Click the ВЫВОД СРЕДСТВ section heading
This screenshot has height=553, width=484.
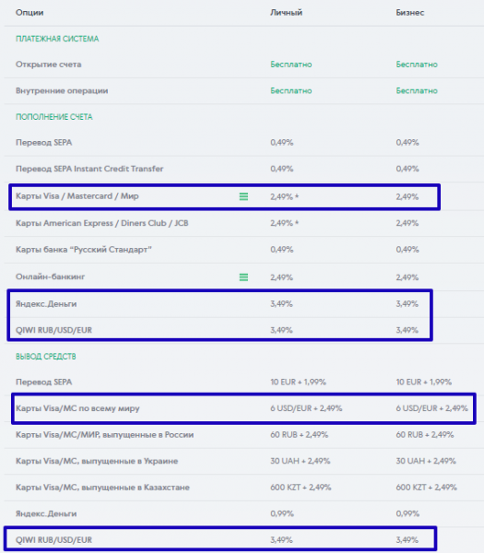46,356
